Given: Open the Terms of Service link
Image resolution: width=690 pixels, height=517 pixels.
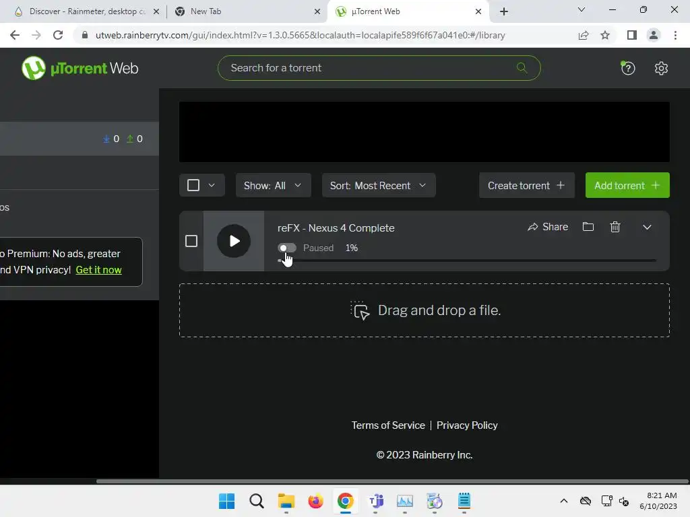Looking at the screenshot, I should 388,425.
